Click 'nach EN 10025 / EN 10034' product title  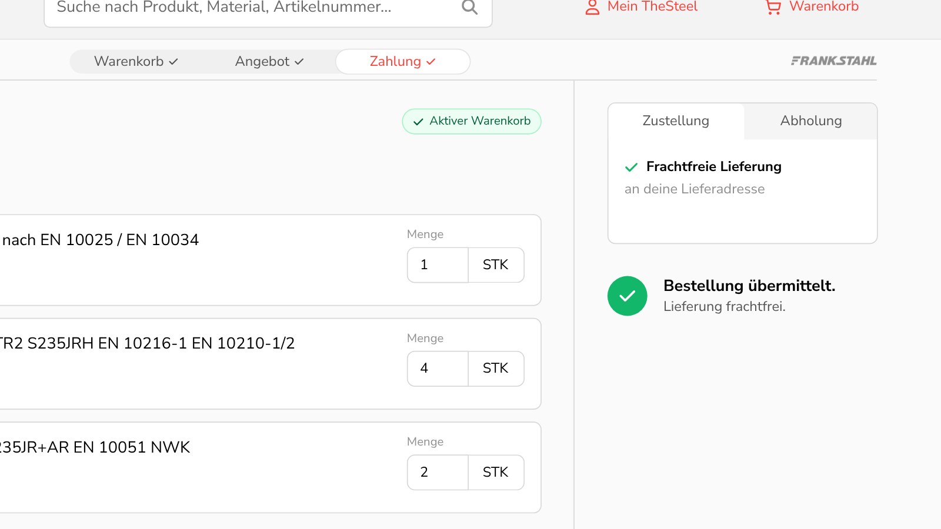coord(100,240)
